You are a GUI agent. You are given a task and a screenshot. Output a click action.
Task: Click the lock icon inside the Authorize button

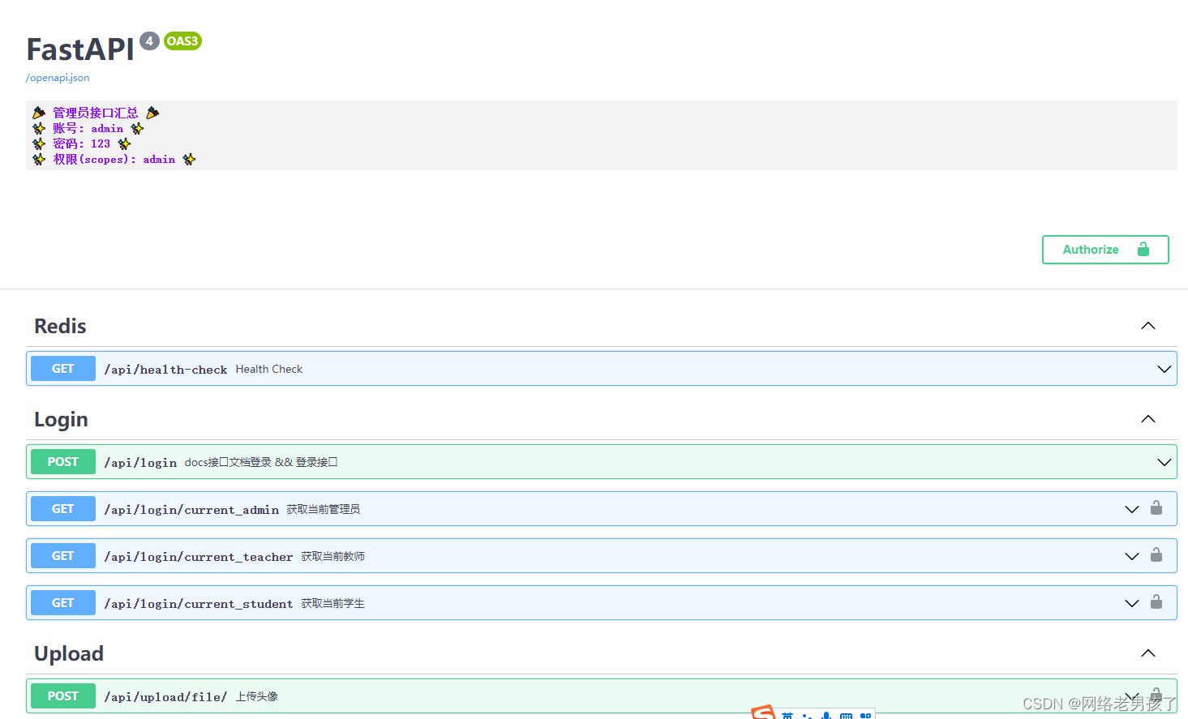pyautogui.click(x=1143, y=249)
